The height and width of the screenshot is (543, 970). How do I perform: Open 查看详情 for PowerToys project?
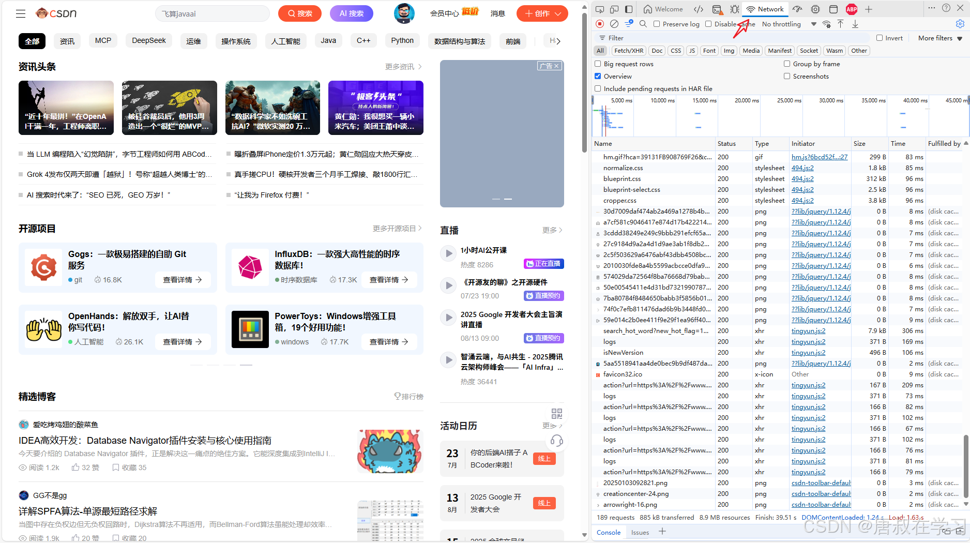(389, 342)
